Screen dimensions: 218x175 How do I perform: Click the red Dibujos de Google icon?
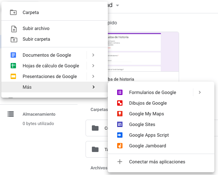[120, 103]
